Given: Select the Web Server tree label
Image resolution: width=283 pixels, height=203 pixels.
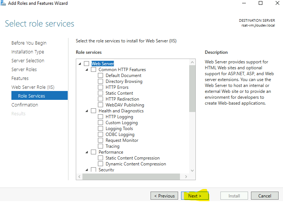Looking at the screenshot, I should pyautogui.click(x=103, y=64).
